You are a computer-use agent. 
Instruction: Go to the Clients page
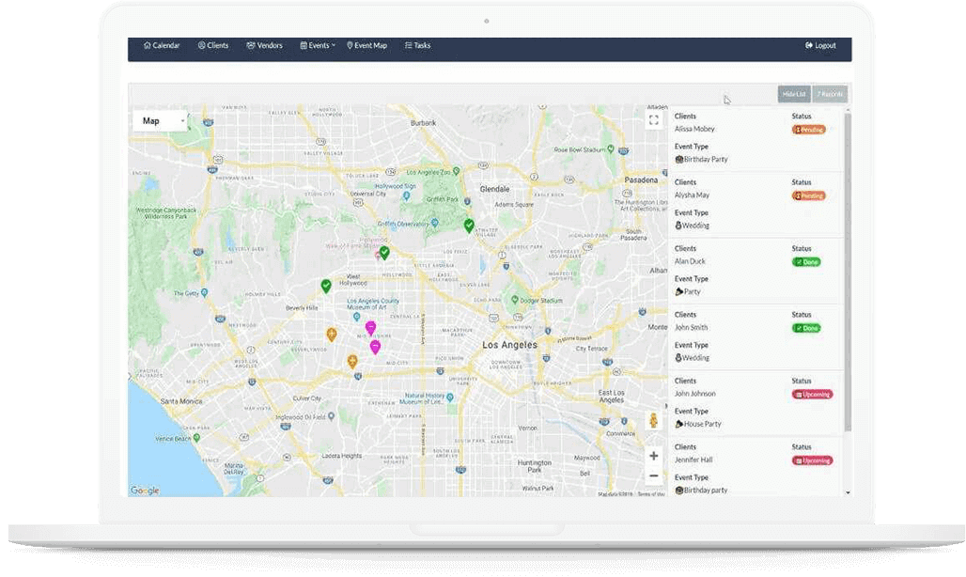point(213,45)
